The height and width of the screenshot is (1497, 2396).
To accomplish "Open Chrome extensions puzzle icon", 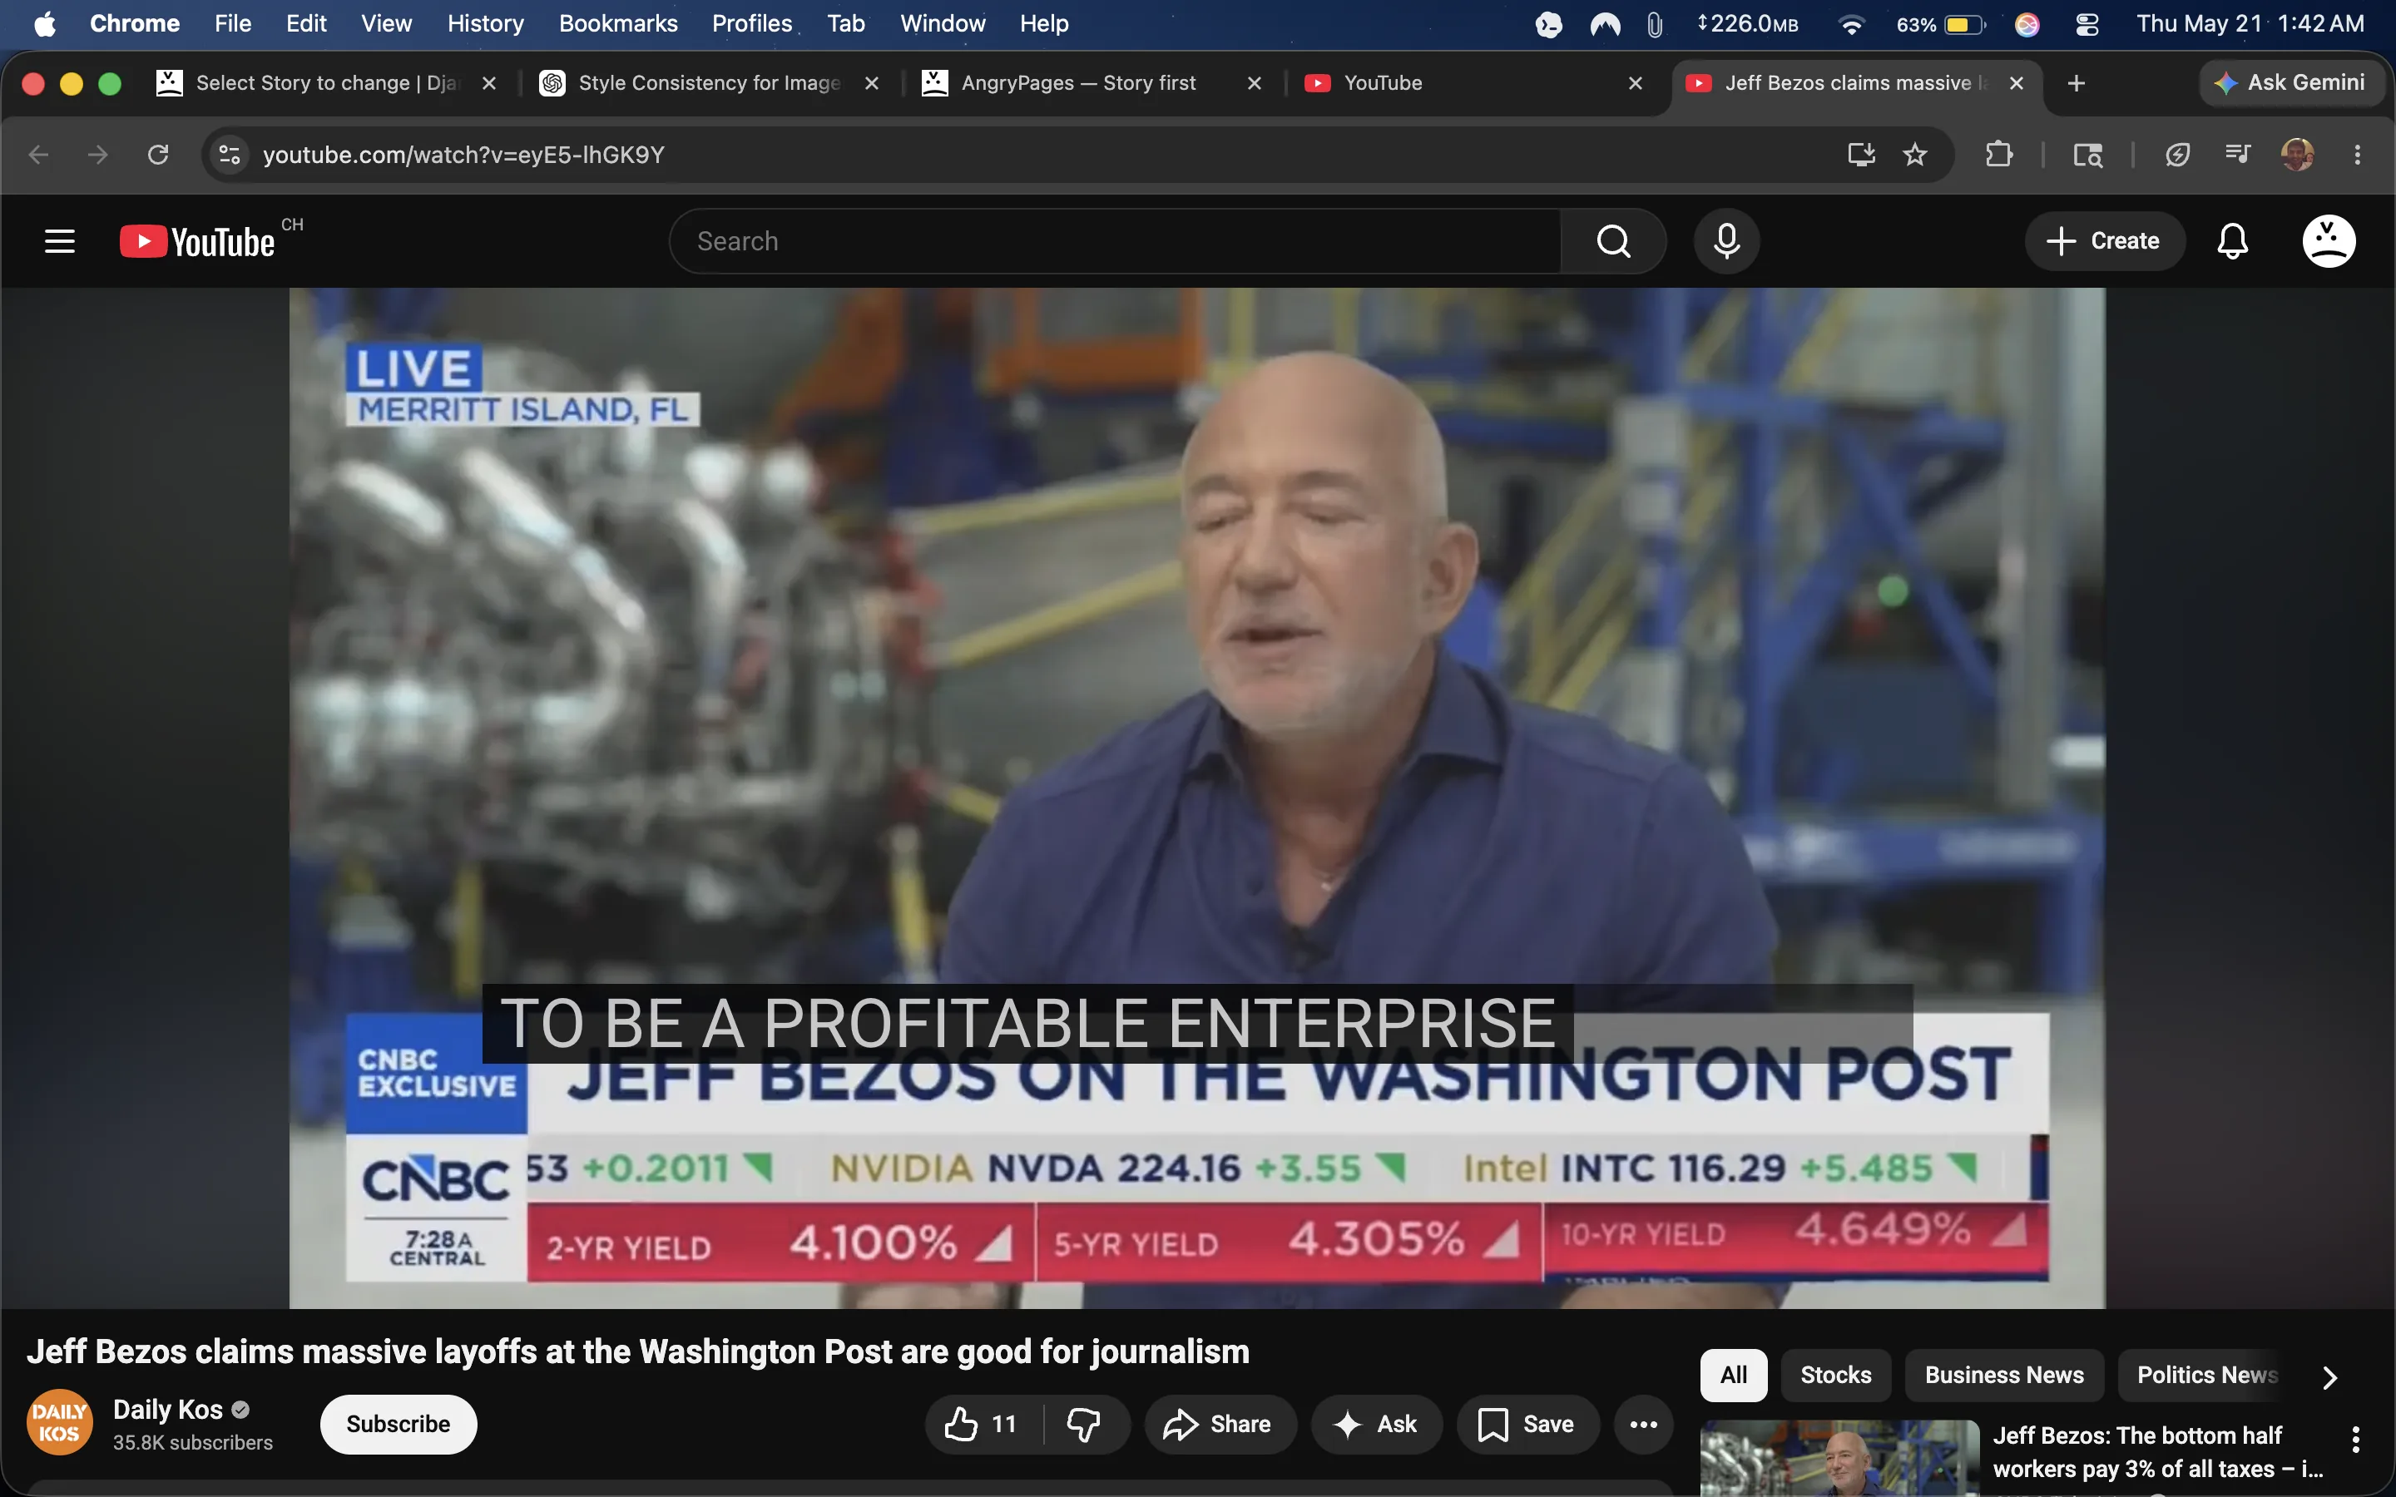I will pyautogui.click(x=1999, y=155).
